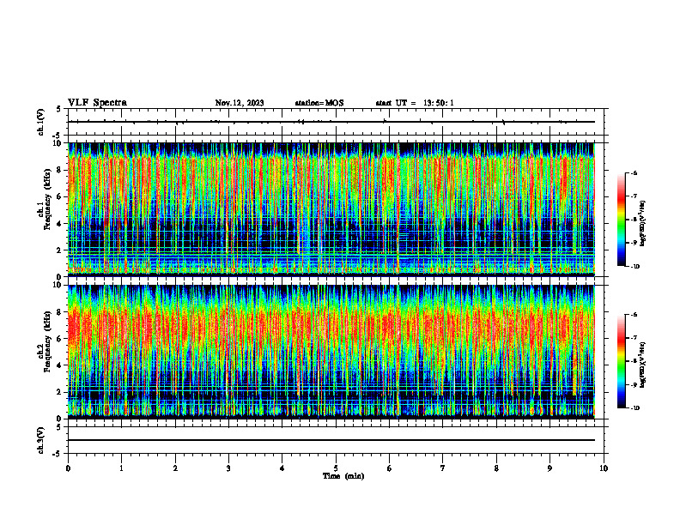The width and height of the screenshot is (680, 525).
Task: Click the 2 kHz tick of ch.1 spectrogram
Action: [60, 250]
